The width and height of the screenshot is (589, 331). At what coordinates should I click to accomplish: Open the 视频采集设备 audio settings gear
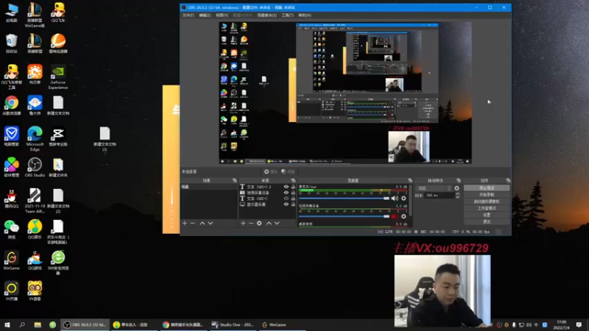403,216
